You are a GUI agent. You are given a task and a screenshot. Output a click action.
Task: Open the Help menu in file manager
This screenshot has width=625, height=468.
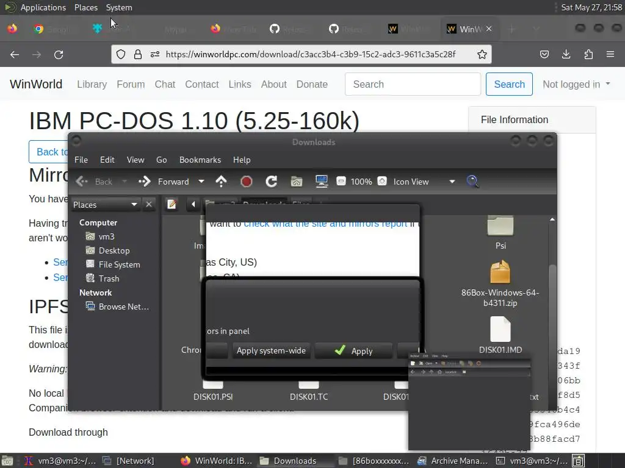(x=242, y=160)
